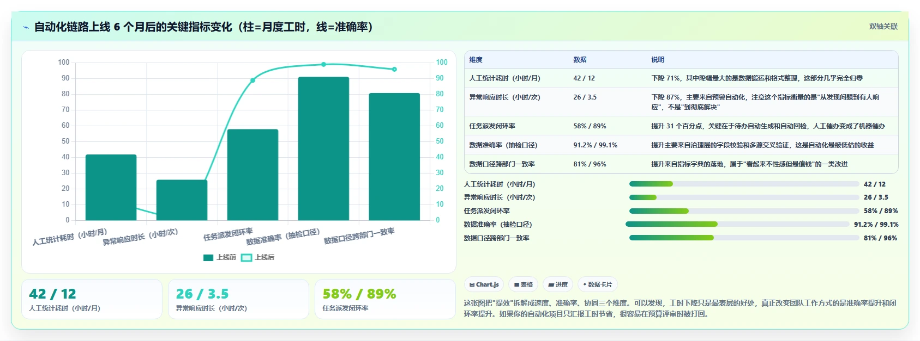Toggle the 上线后 legend item

pyautogui.click(x=257, y=257)
